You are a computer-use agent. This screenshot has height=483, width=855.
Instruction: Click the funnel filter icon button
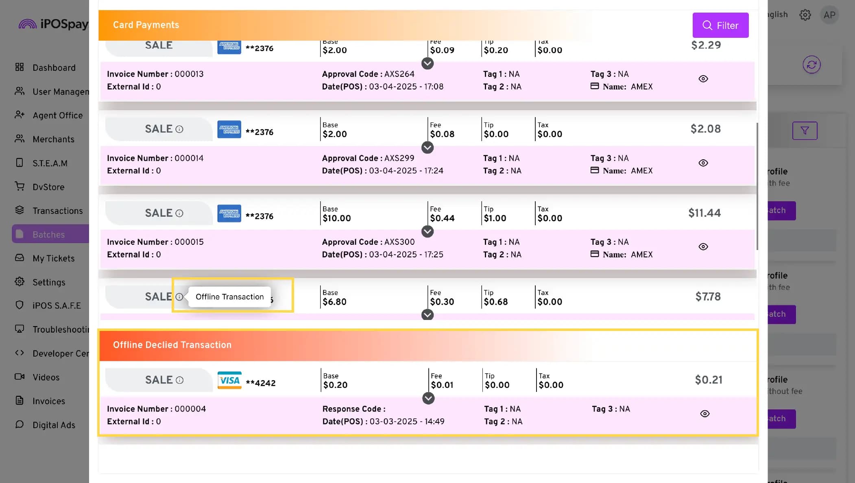point(805,131)
